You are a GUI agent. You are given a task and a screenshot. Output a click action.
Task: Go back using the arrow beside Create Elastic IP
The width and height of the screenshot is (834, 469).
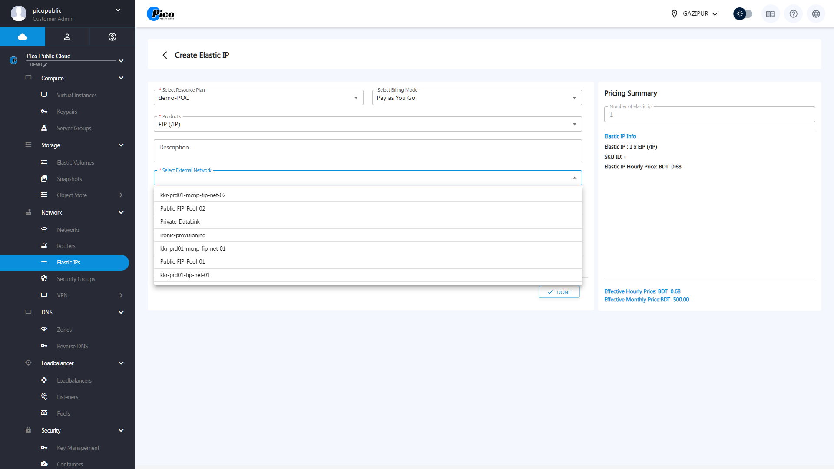(165, 55)
